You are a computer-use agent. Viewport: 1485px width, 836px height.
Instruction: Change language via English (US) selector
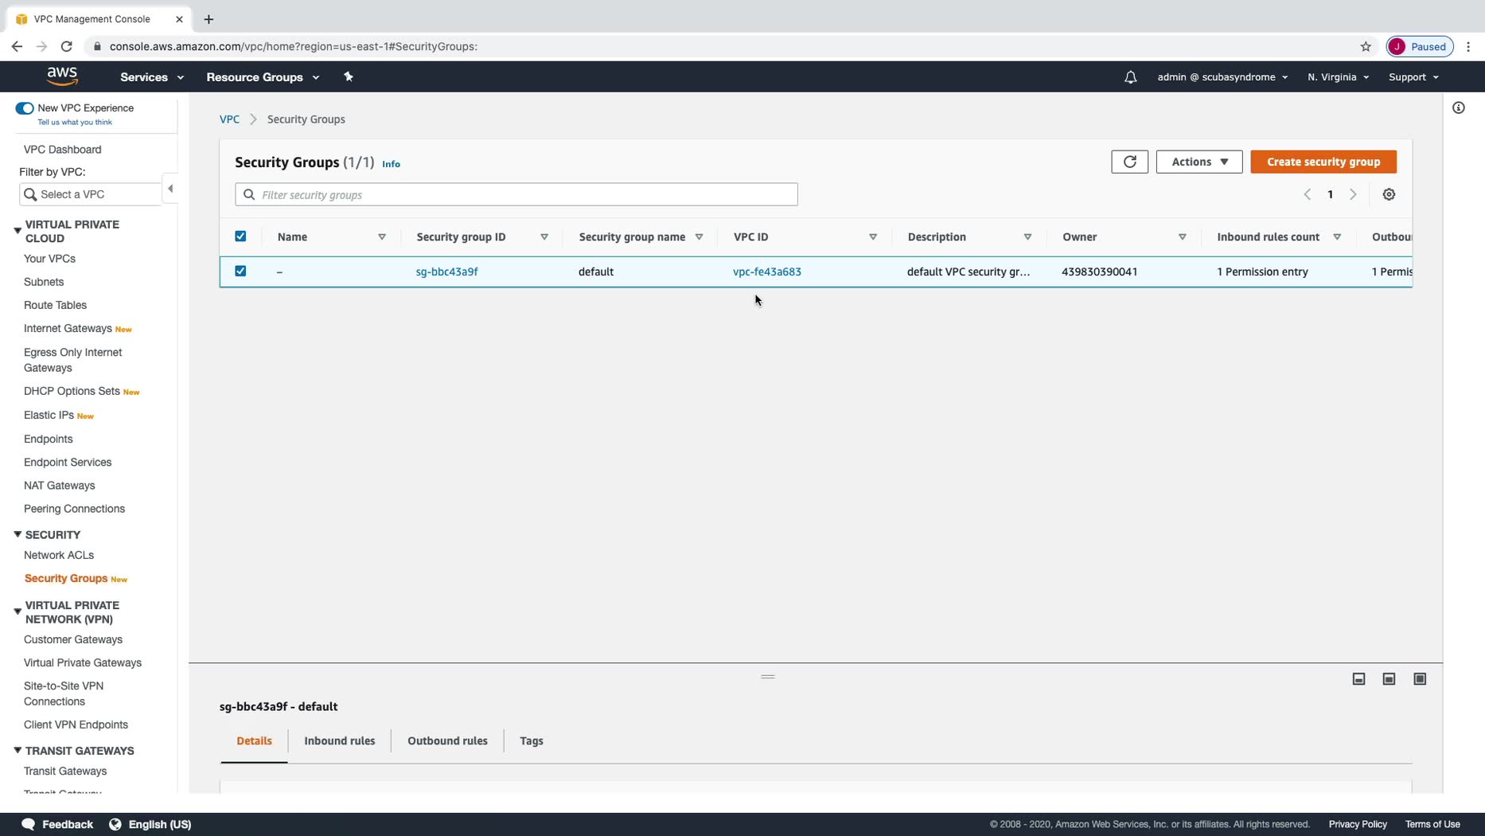pos(150,824)
